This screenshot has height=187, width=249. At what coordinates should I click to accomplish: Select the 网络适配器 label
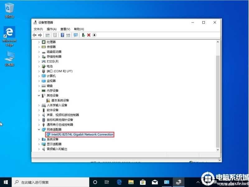tap(54, 129)
